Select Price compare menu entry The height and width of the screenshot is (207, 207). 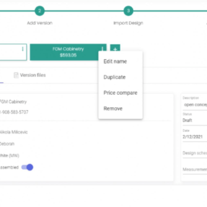click(x=120, y=93)
